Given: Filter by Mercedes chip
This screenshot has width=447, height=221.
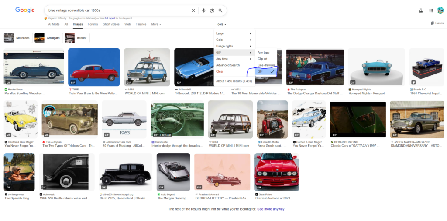Looking at the screenshot, I should 18,38.
